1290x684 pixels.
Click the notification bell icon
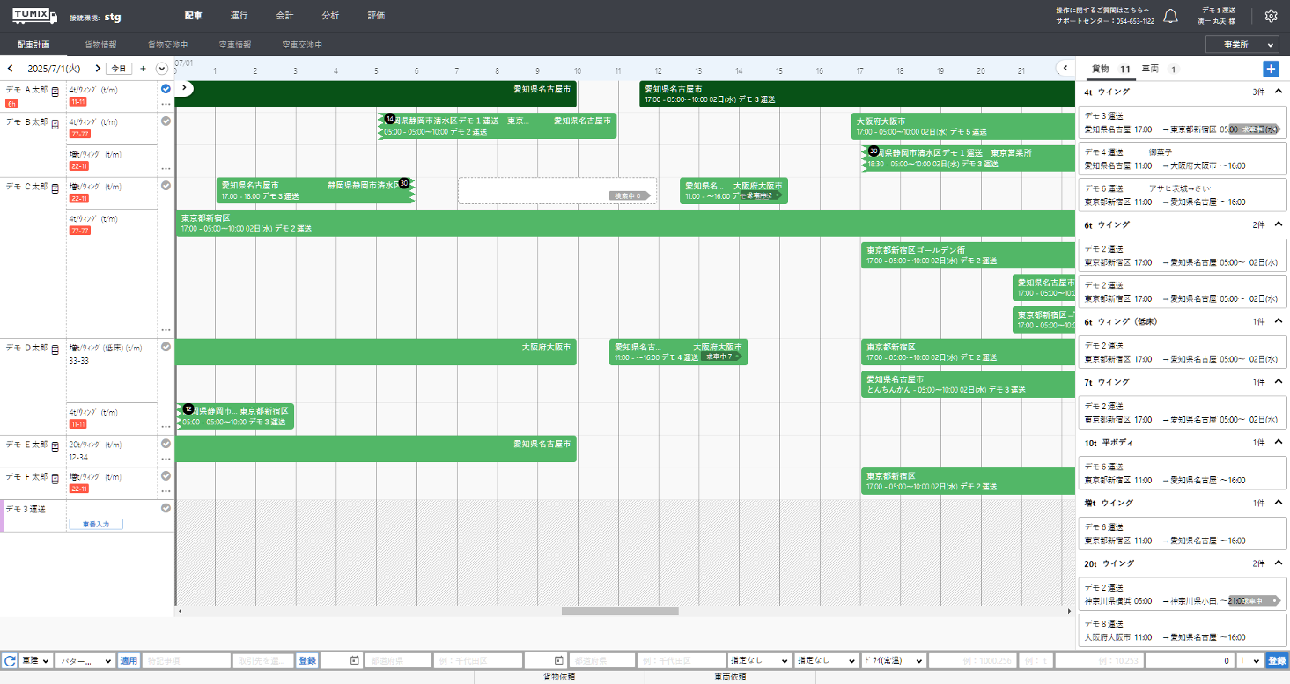(1170, 16)
